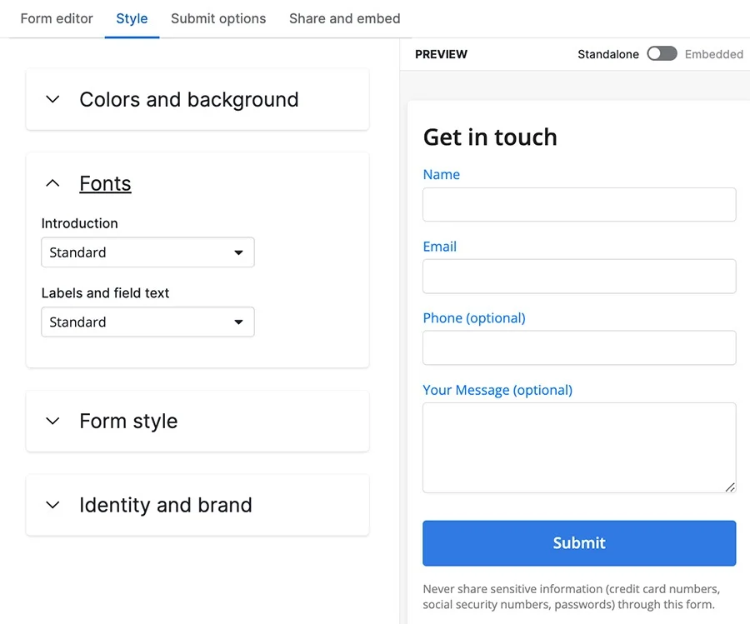
Task: Expand the Colors and background chevron
Action: pyautogui.click(x=52, y=99)
